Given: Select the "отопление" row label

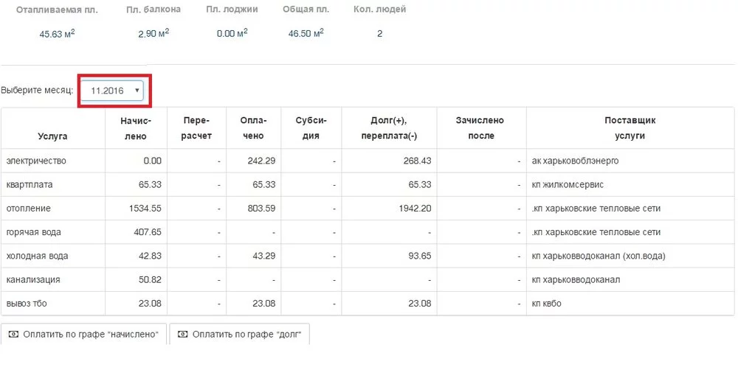Looking at the screenshot, I should point(28,209).
